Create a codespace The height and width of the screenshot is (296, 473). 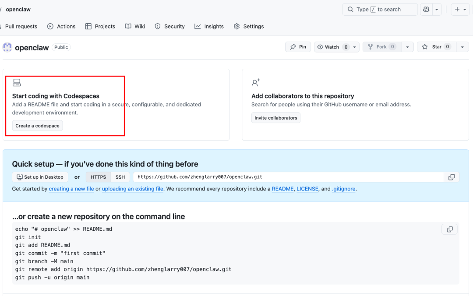pyautogui.click(x=37, y=126)
